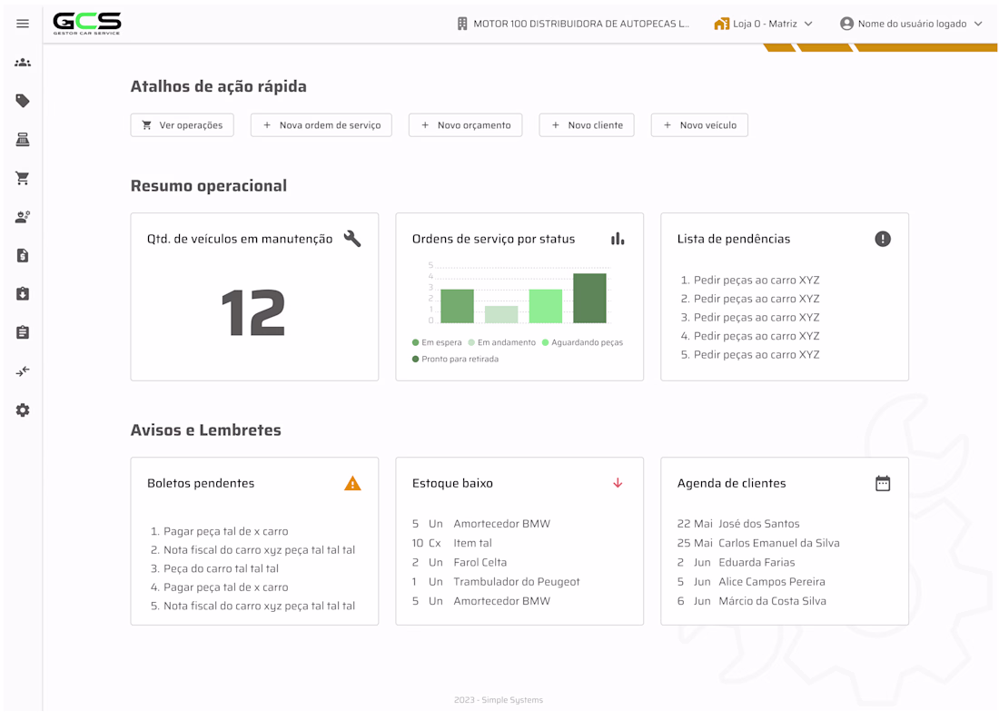
Task: Expand the Nome do usuário logado menu
Action: (x=911, y=24)
